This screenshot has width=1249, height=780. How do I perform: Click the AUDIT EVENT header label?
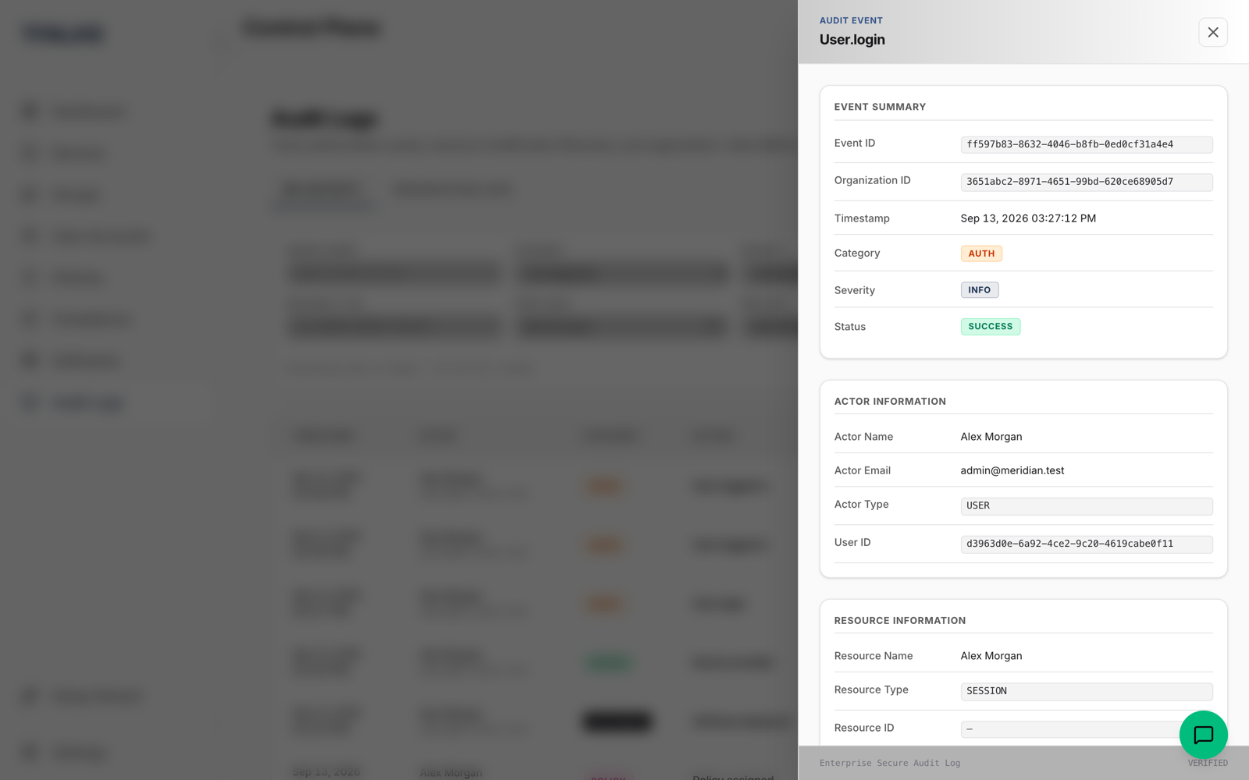click(x=851, y=20)
